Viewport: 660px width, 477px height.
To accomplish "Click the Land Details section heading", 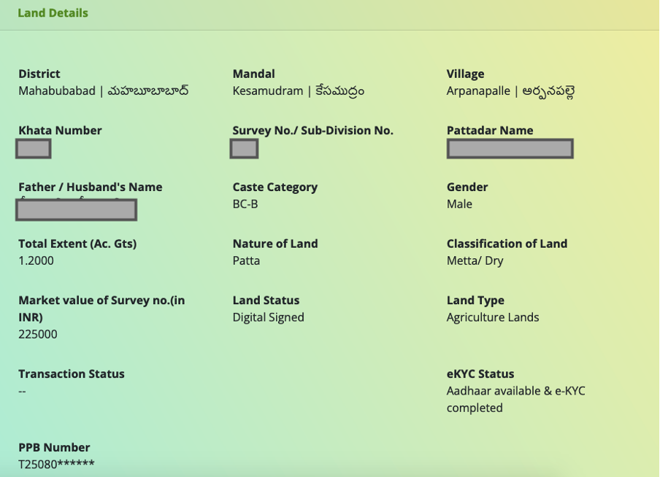I will pos(53,13).
